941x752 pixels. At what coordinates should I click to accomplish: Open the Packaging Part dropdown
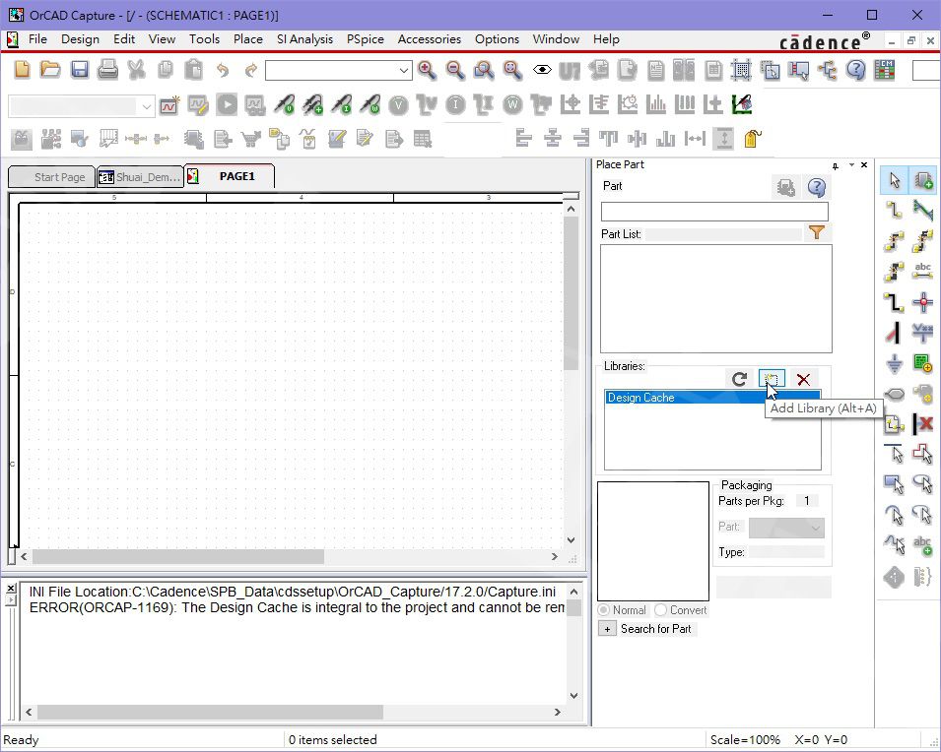point(816,528)
